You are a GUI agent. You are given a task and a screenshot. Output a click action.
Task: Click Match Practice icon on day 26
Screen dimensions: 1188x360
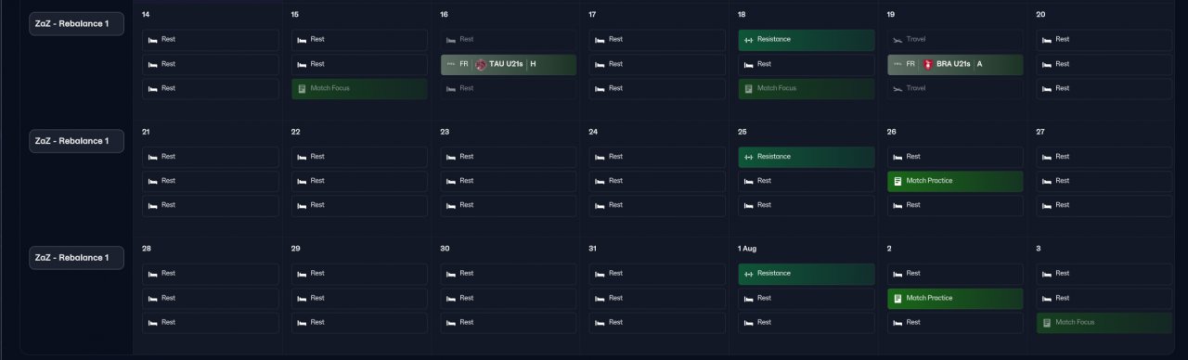(897, 181)
